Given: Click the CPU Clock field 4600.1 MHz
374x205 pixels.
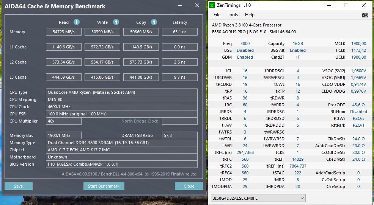Looking at the screenshot, I should point(122,107).
